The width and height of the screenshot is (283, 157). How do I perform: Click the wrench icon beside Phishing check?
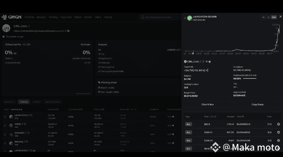[x=99, y=82]
